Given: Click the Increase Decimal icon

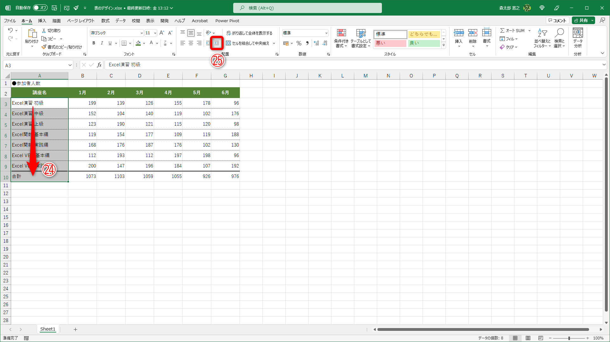Looking at the screenshot, I should [x=316, y=43].
